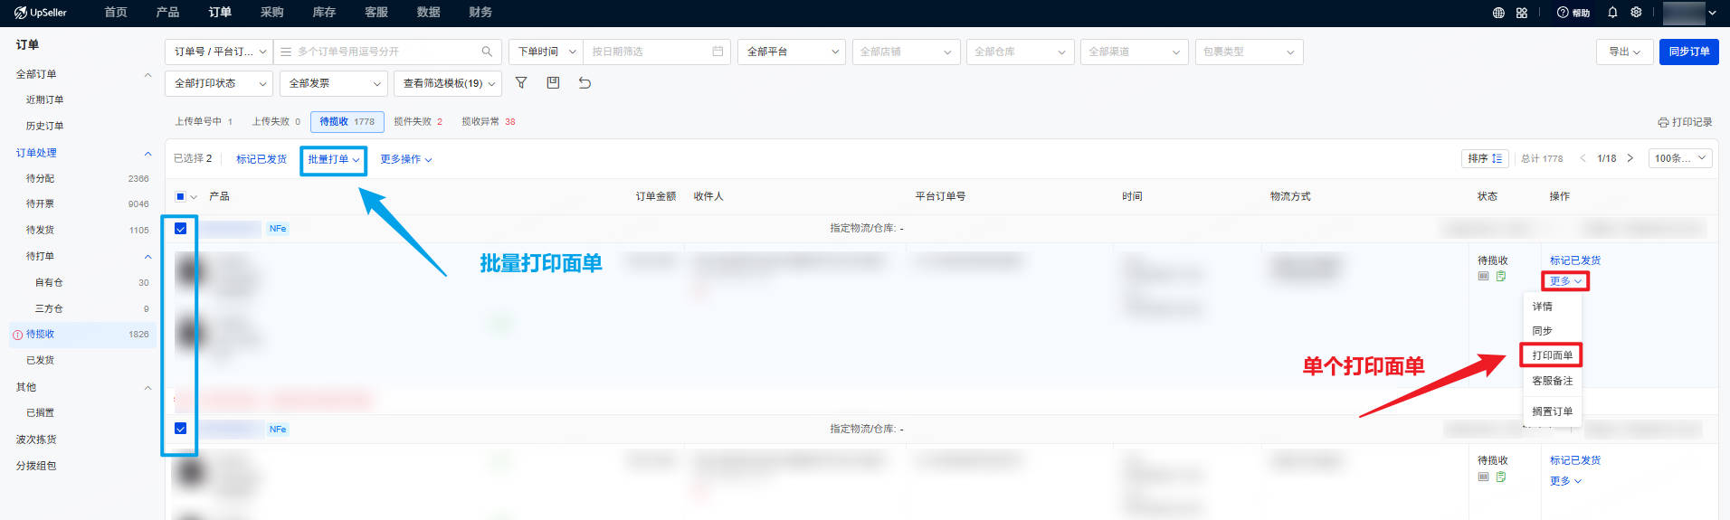This screenshot has height=520, width=1730.
Task: Click the save filter template icon
Action: [553, 82]
